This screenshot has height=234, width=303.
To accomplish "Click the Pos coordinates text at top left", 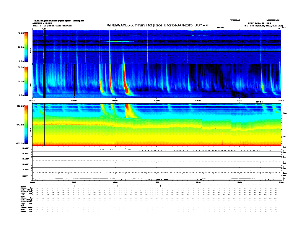I will click(53, 26).
